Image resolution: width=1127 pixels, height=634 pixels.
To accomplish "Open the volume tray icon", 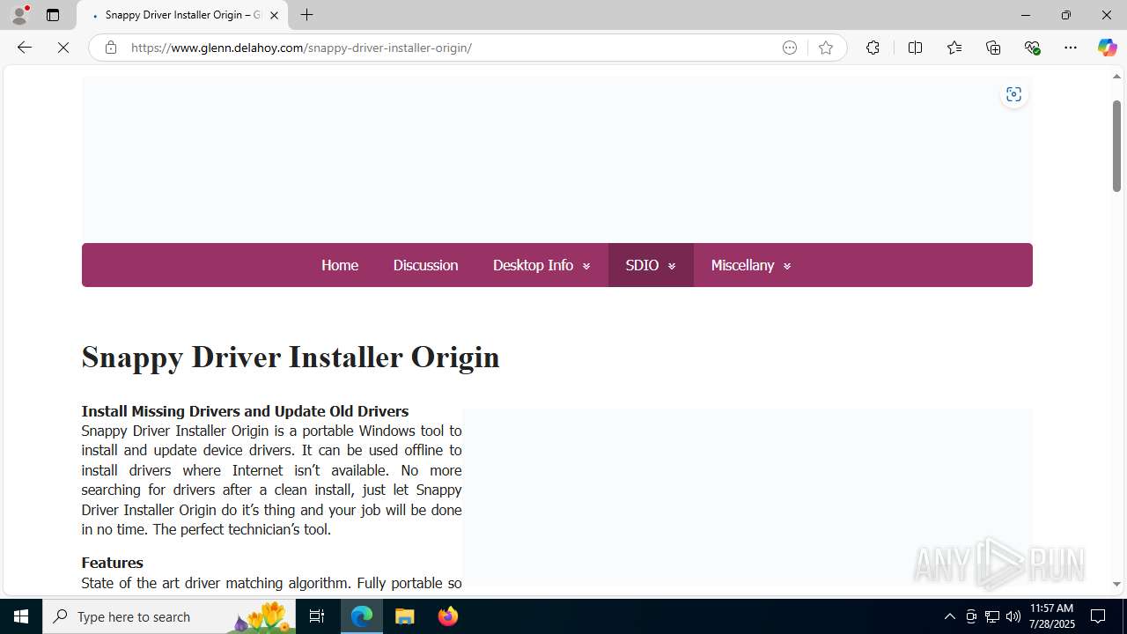I will click(1013, 616).
